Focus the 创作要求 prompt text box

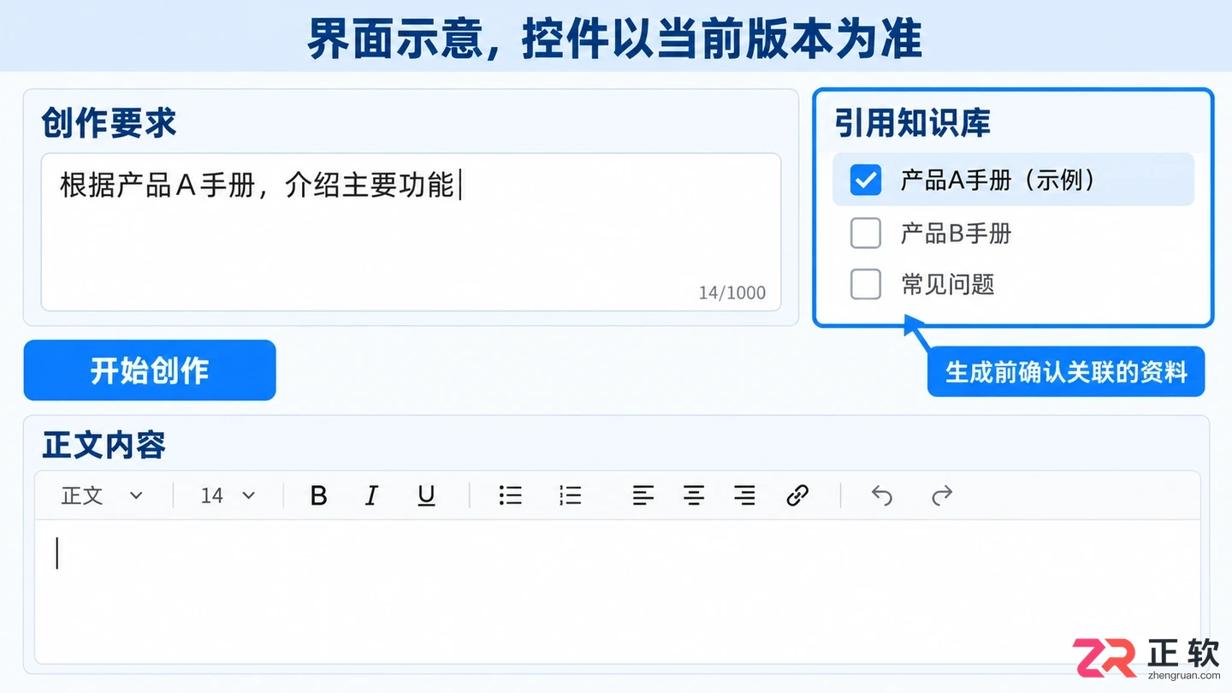pyautogui.click(x=411, y=232)
